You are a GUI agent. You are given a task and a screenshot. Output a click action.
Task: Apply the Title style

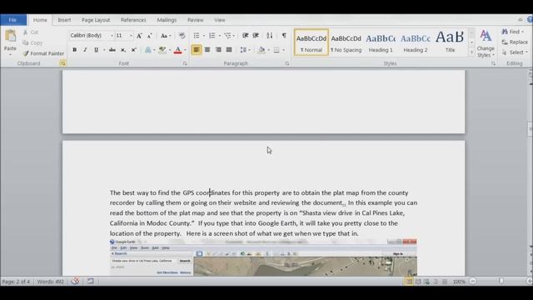[x=450, y=42]
